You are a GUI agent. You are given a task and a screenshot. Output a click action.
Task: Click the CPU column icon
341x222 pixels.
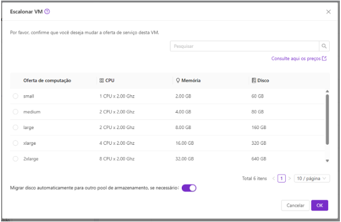click(101, 81)
